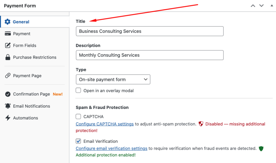Click the Description text field
Screen dimensions: 276x163
pos(150,55)
